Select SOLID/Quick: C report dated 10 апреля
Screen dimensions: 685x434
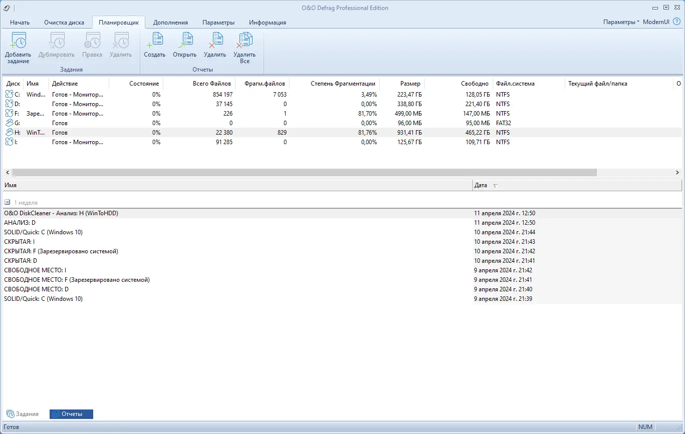[343, 232]
